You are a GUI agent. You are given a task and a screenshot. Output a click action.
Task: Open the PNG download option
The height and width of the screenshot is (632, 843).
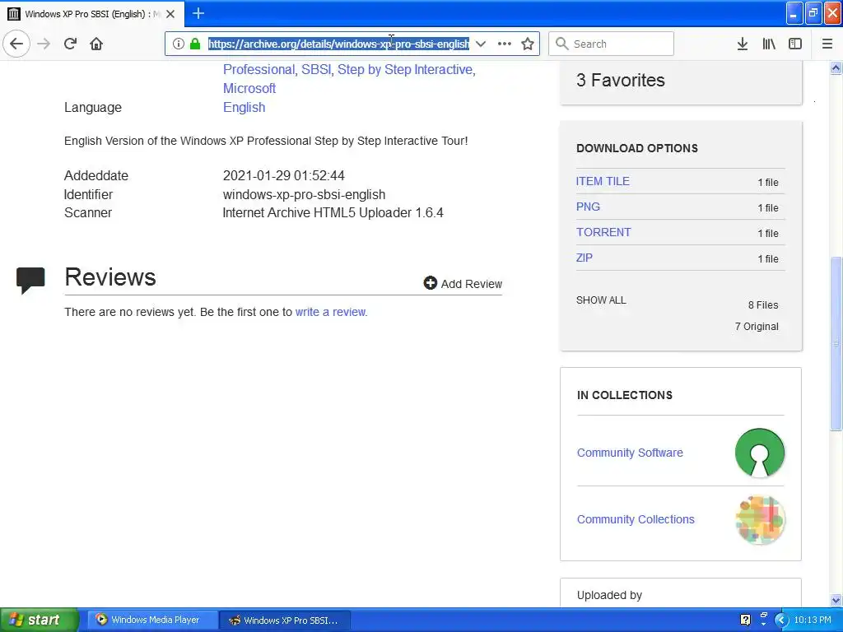point(588,207)
